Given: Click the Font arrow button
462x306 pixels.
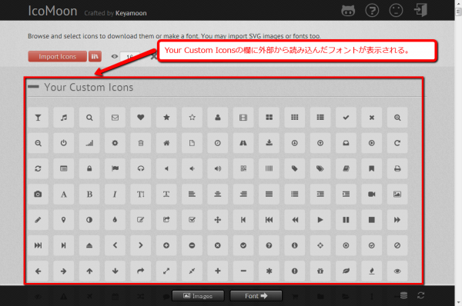Looking at the screenshot, I should click(x=256, y=296).
